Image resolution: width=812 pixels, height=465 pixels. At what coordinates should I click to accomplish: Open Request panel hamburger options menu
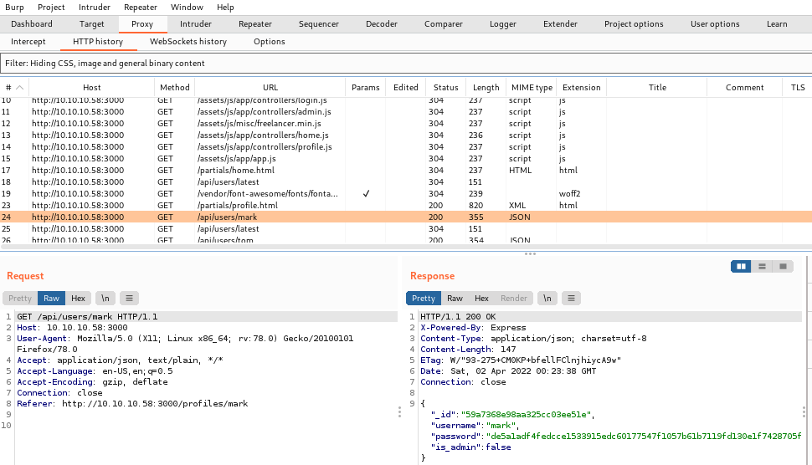click(129, 298)
